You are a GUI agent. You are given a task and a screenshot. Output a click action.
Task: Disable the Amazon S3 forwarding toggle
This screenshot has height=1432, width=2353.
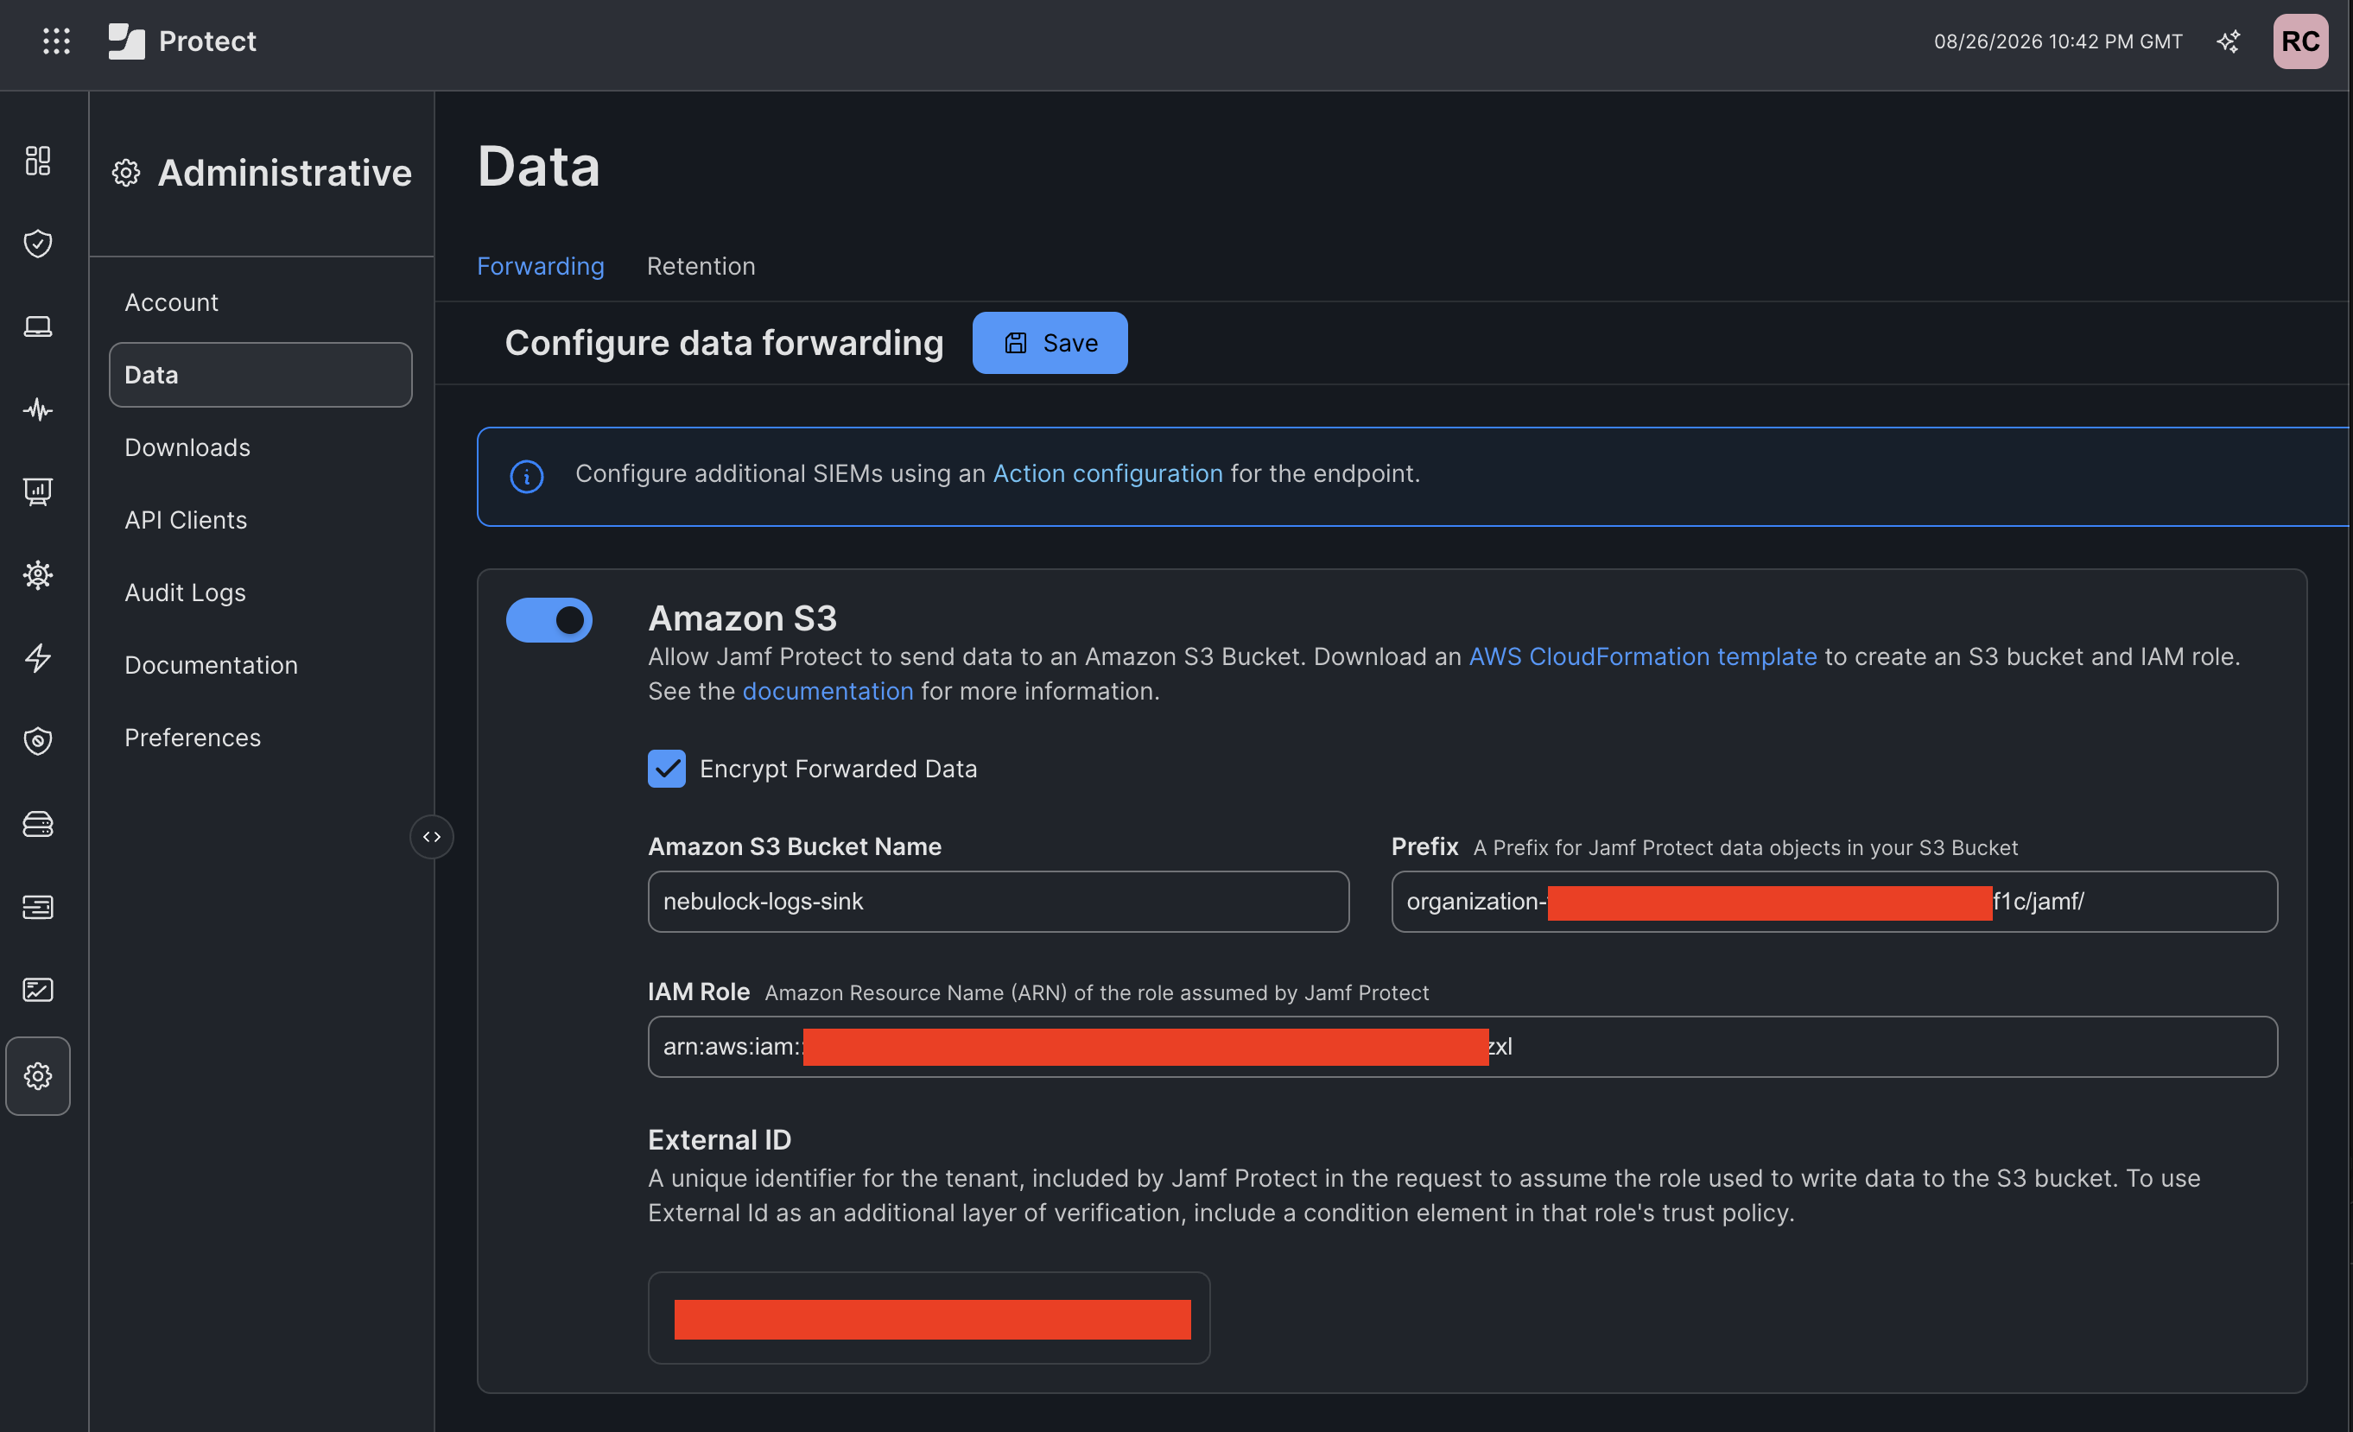point(549,619)
